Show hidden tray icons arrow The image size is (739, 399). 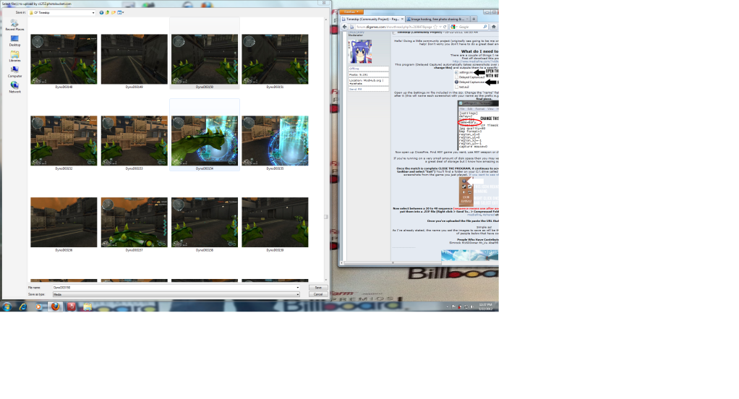pos(448,307)
